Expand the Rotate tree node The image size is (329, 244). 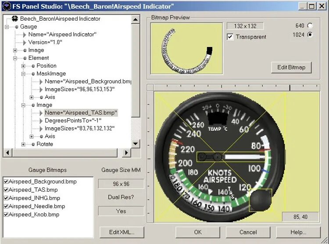(x=23, y=144)
